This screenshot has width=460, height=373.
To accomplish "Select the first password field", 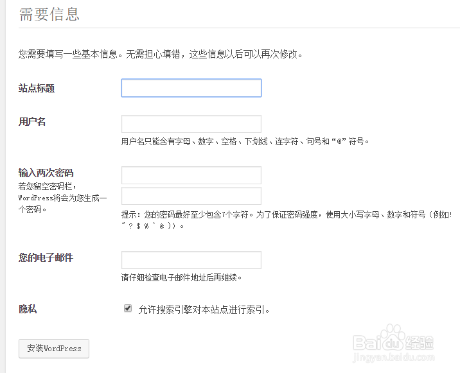I will coord(191,175).
